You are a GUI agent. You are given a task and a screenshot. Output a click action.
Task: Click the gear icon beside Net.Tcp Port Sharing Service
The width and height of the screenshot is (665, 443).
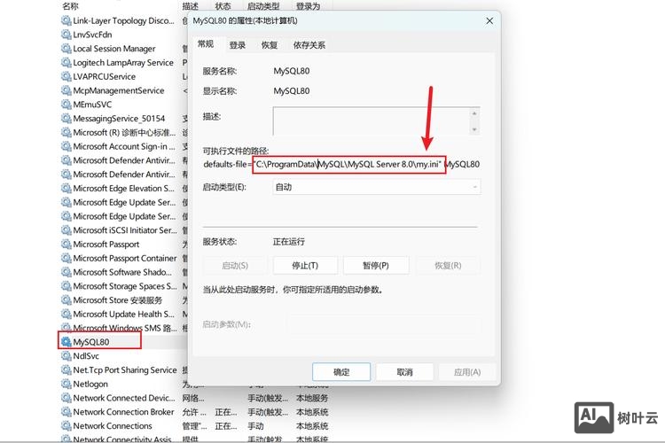coord(66,369)
